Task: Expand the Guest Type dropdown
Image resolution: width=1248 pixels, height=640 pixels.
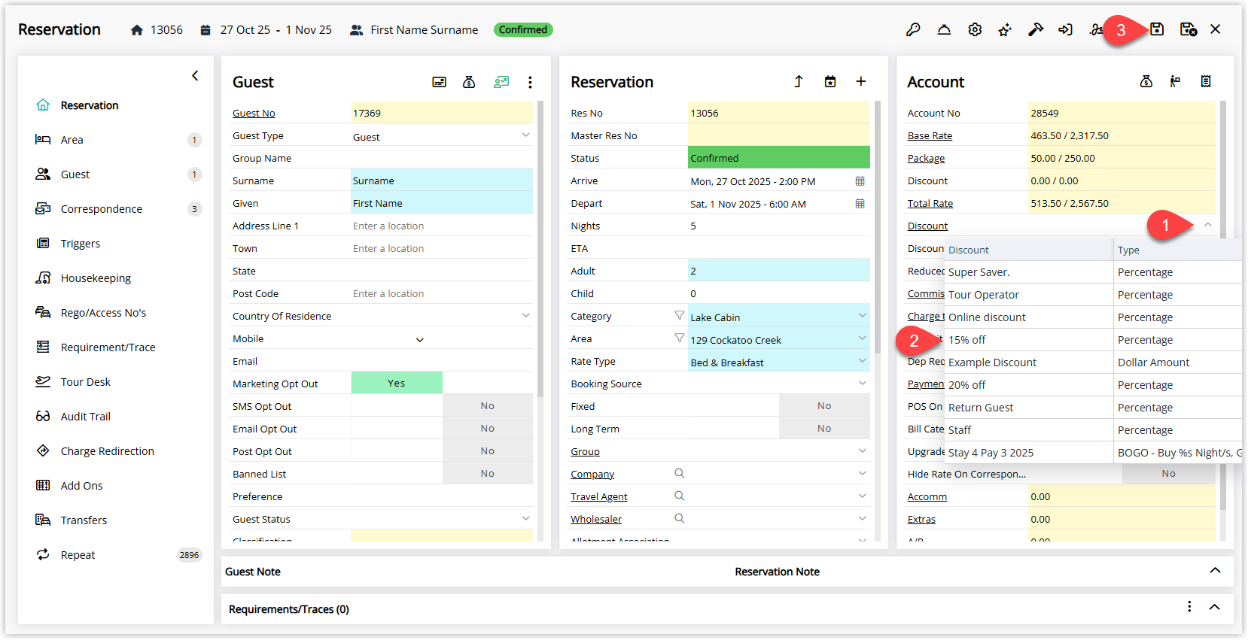Action: pos(525,135)
